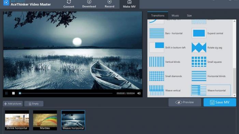This screenshot has height=134, width=239.
Task: Open the Size tab
Action: [x=189, y=16]
